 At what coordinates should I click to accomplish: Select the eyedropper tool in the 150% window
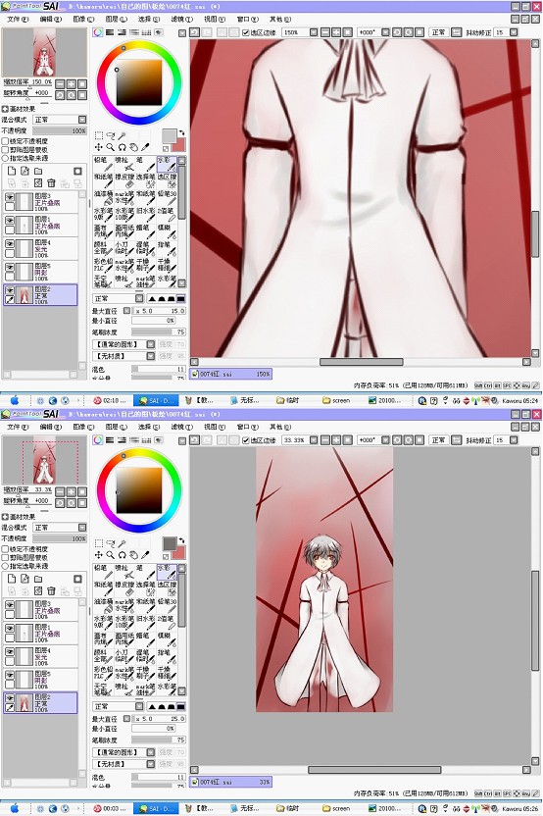point(145,147)
